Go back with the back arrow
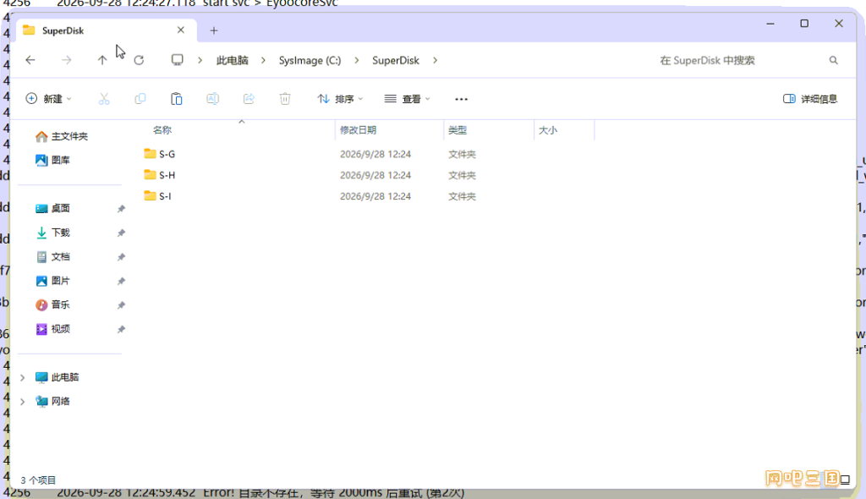Screen dimensions: 866x499 pos(30,60)
